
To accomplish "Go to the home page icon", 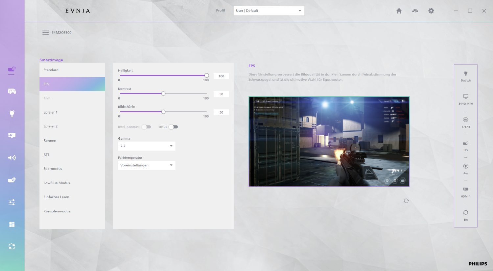I will [x=399, y=11].
